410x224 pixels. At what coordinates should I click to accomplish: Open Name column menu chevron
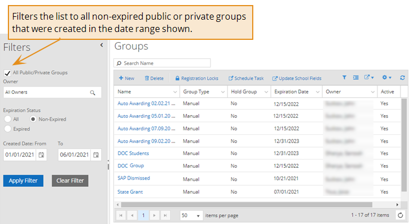pos(175,92)
